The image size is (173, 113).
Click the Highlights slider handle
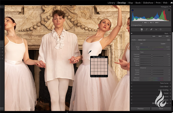tap(152, 59)
